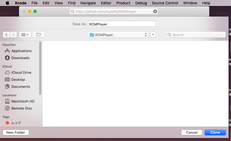Viewport: 231px width, 141px height.
Task: Open the Product menu
Action: point(123,3)
